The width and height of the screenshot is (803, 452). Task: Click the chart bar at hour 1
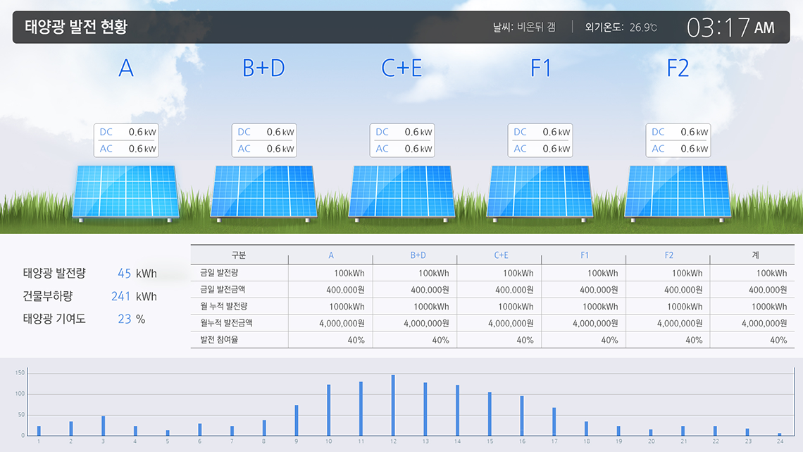tap(39, 431)
